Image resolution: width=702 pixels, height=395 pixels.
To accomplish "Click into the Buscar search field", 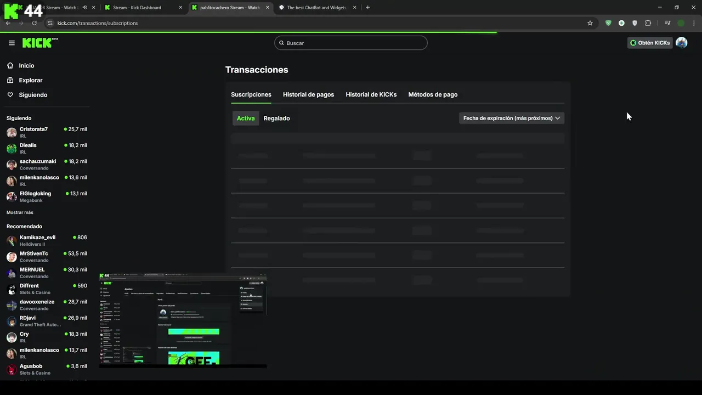I will [351, 43].
